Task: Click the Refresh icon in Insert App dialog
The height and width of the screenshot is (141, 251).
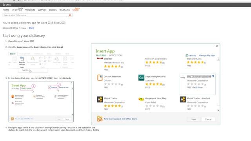Action: pyautogui.click(x=187, y=55)
